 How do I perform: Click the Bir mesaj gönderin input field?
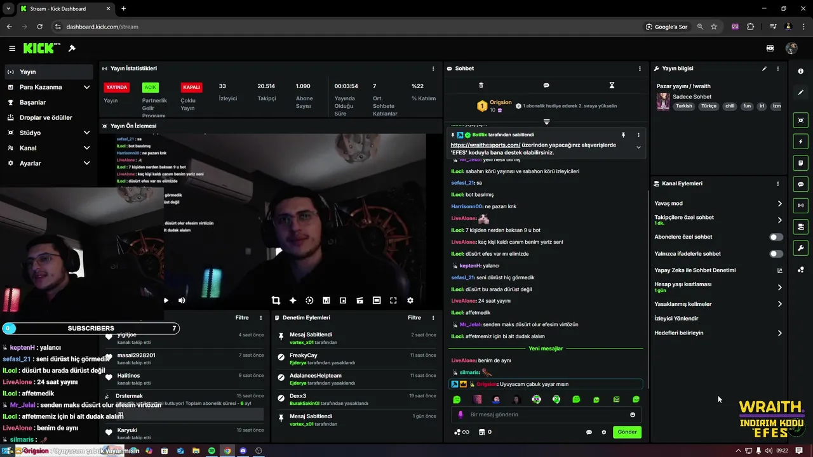546,414
